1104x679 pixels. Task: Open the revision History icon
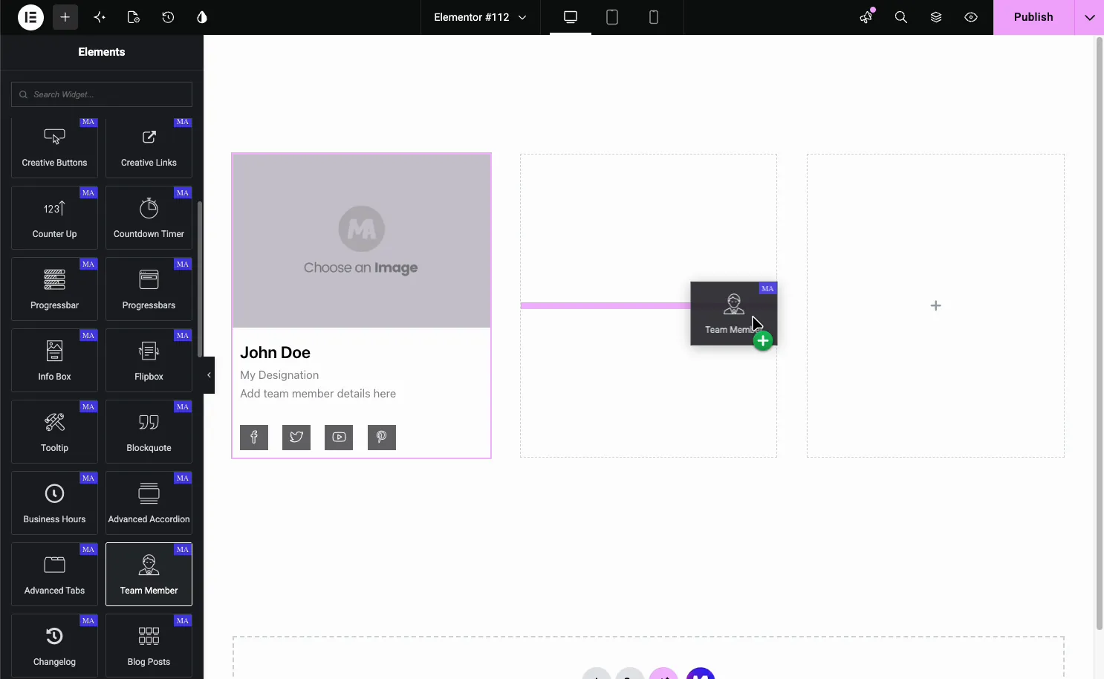tap(168, 17)
